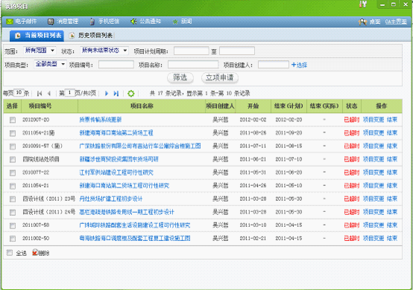The image size is (413, 290).
Task: Check the box for project 2011002-50
Action: pyautogui.click(x=13, y=239)
